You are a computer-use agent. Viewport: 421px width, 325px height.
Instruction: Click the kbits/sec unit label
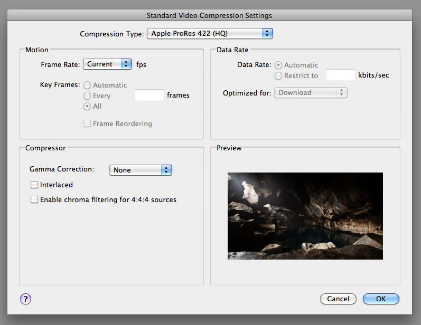coord(373,75)
